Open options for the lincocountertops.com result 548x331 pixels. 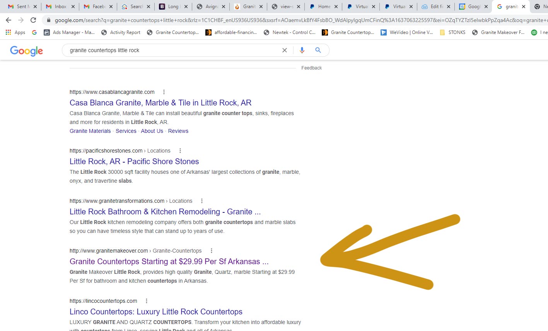146,301
